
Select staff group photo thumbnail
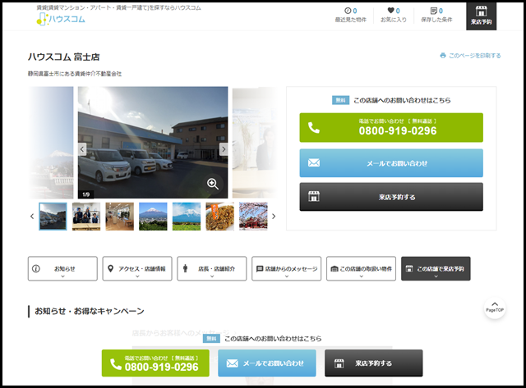pos(86,217)
